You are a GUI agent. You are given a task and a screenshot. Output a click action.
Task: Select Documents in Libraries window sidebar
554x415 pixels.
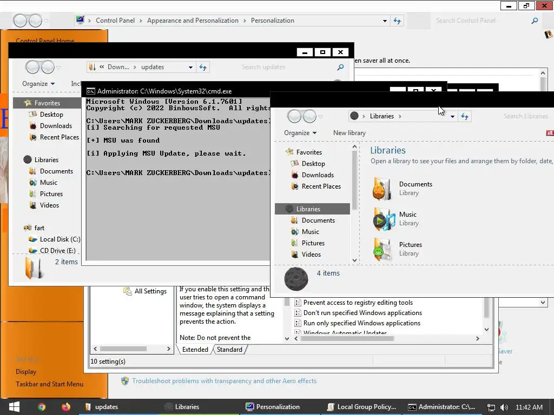[318, 220]
